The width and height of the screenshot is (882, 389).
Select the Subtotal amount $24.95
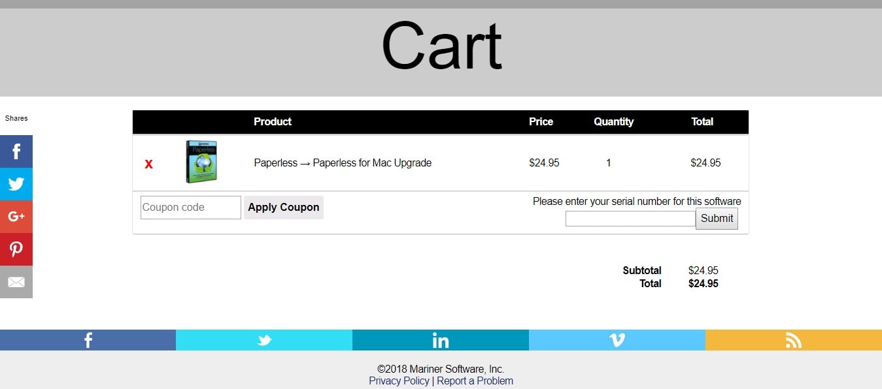tap(704, 270)
